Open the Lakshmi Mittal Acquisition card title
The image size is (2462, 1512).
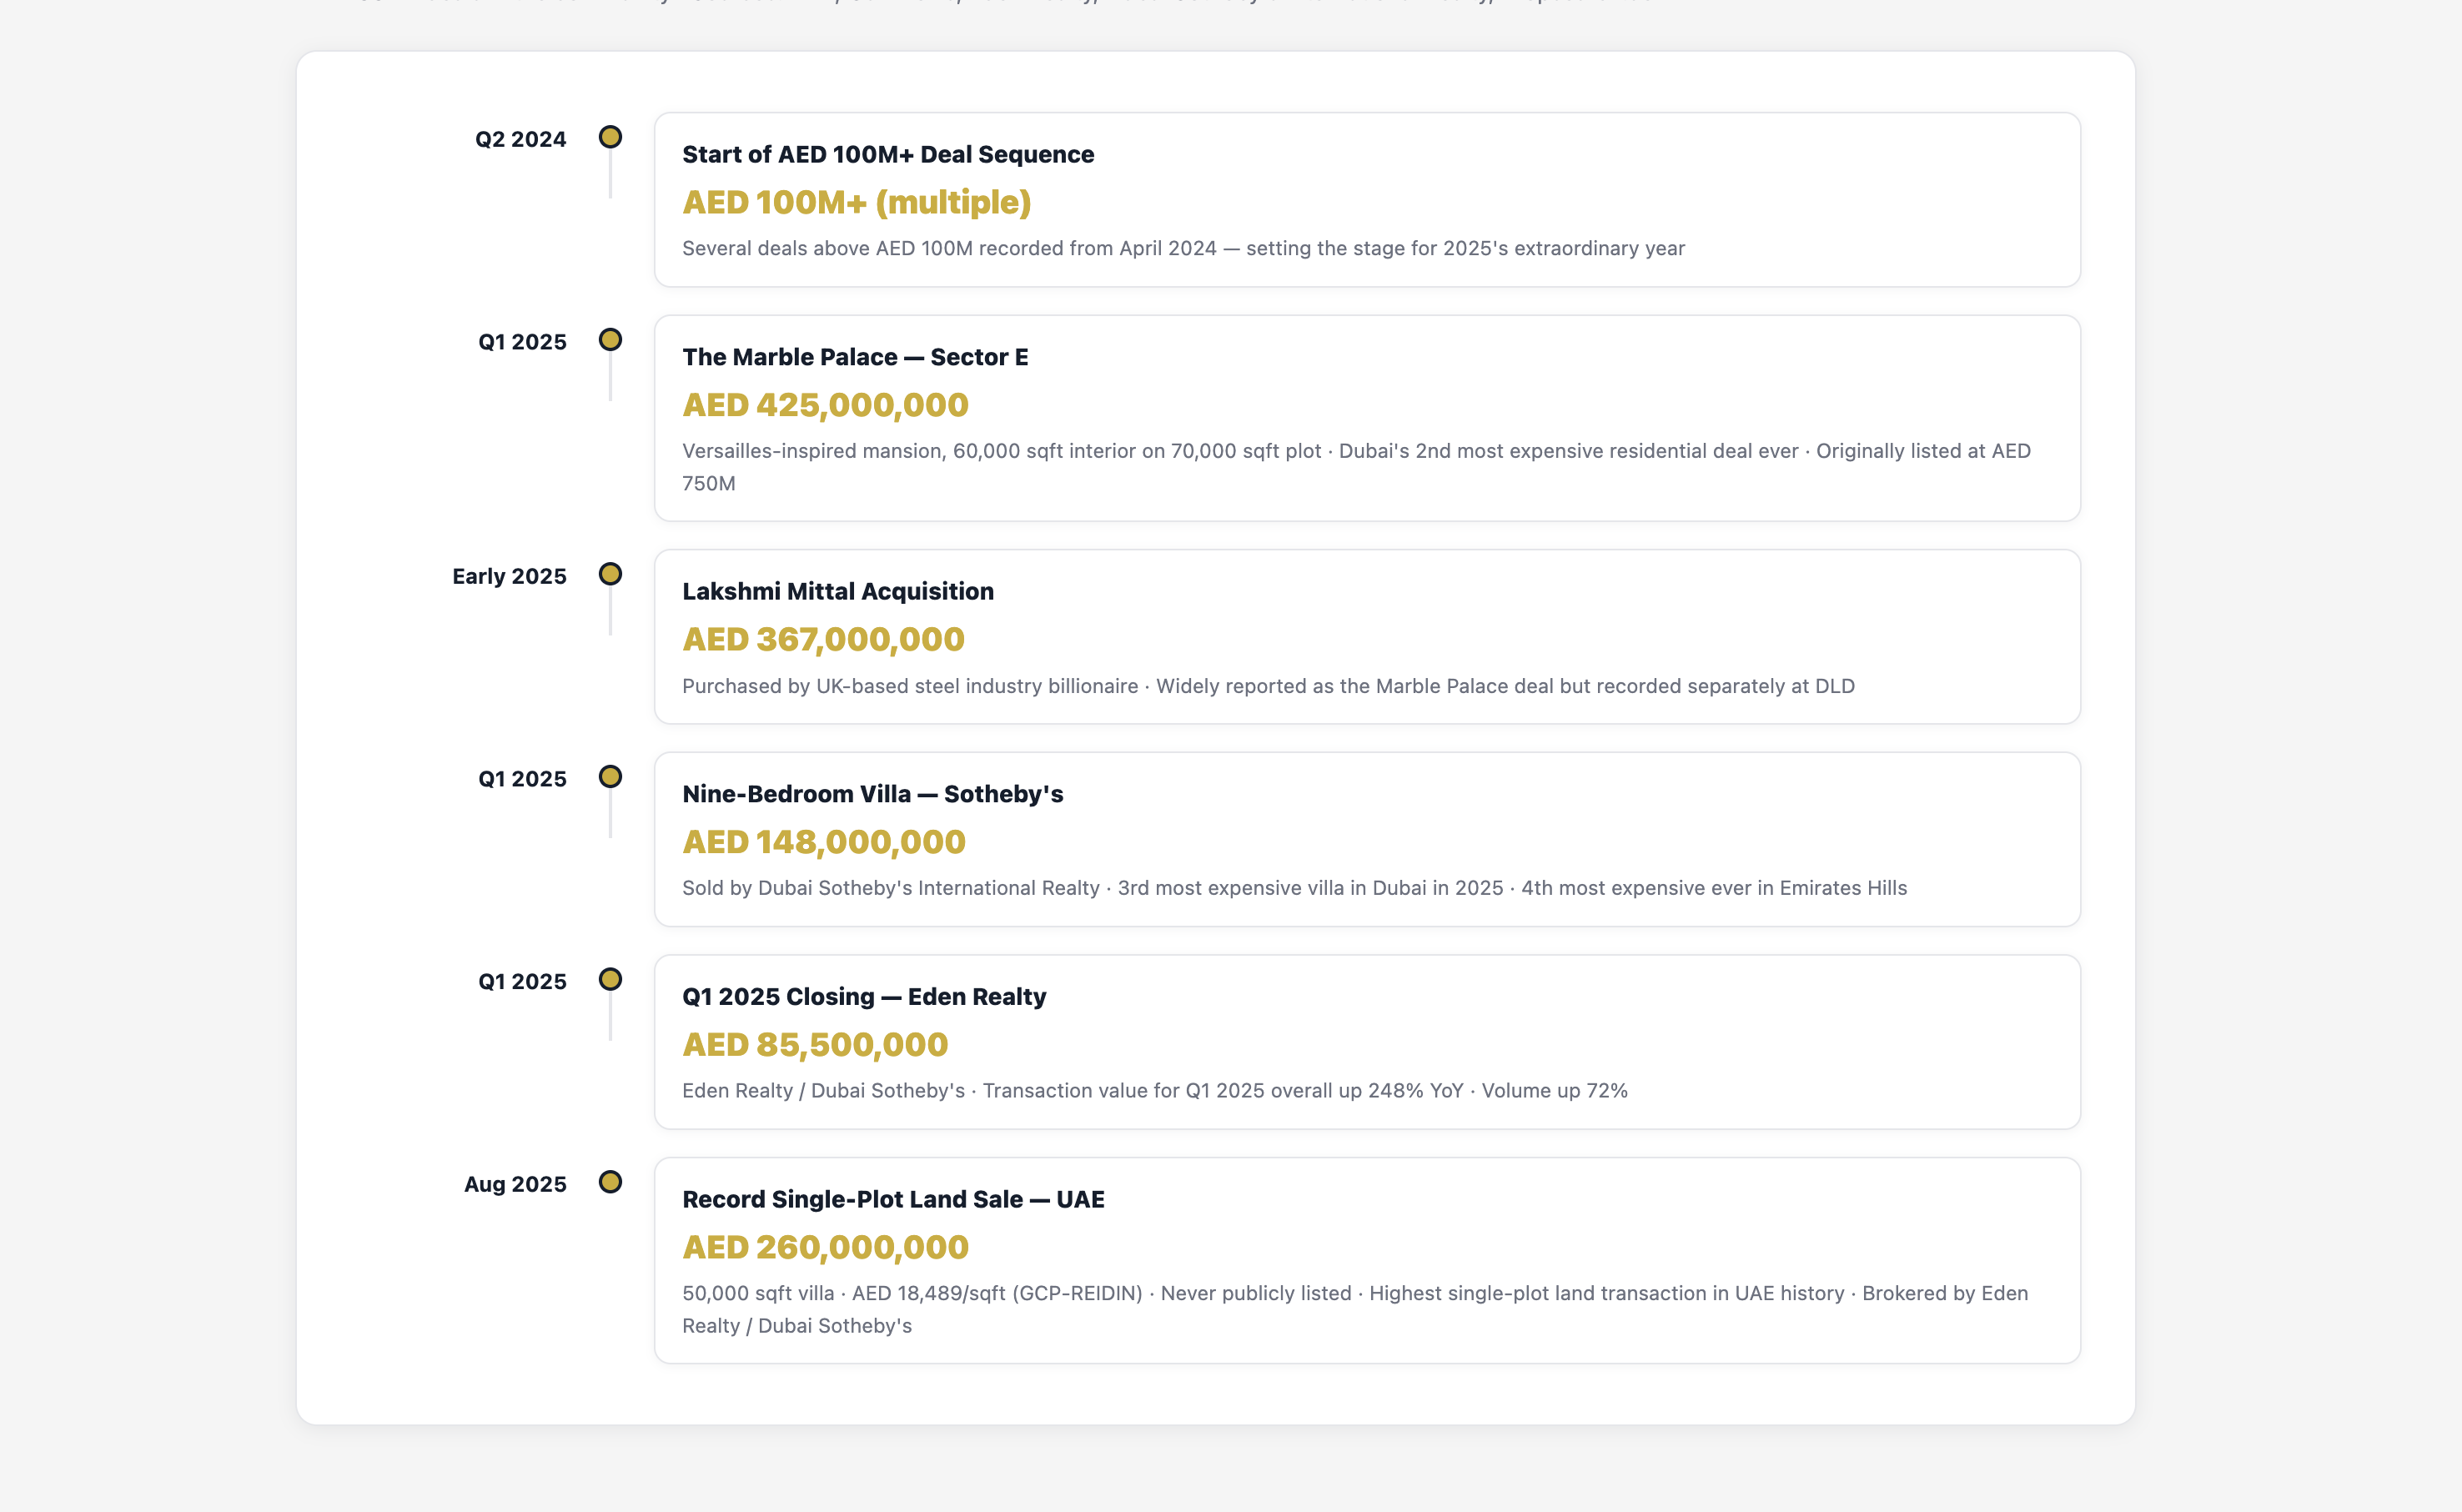click(x=837, y=592)
